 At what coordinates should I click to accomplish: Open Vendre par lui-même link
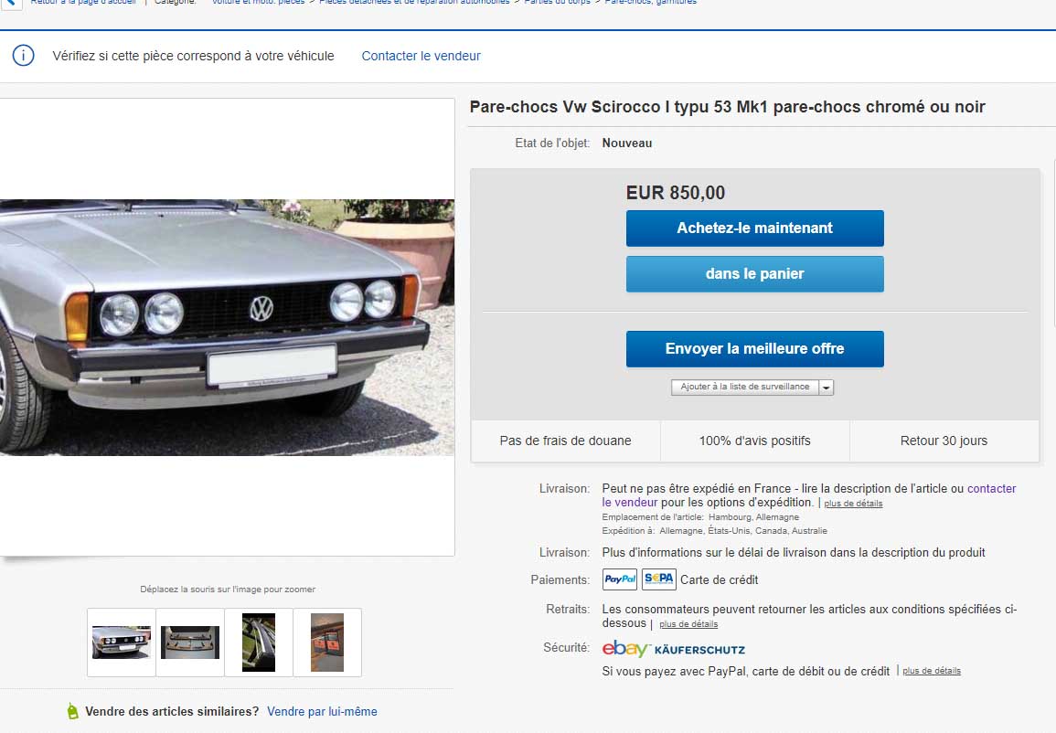[x=322, y=711]
